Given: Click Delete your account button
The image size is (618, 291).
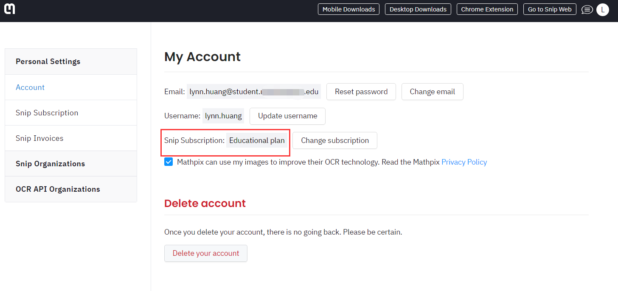Looking at the screenshot, I should point(206,253).
